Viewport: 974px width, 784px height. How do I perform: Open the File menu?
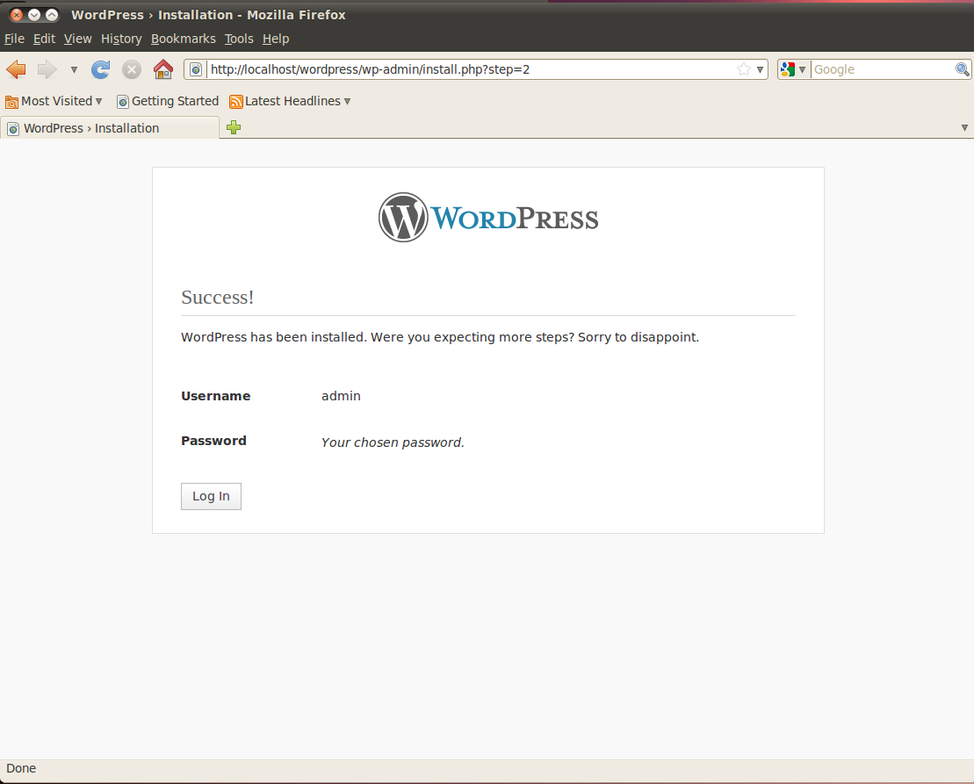coord(14,39)
